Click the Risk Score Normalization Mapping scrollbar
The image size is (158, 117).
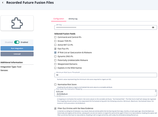[156, 92]
